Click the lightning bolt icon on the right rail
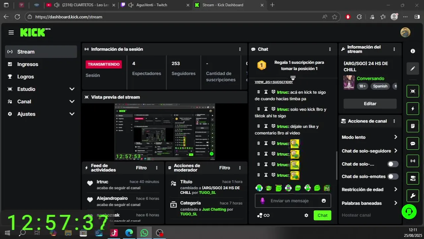Viewport: 424px width, 239px height. [413, 109]
